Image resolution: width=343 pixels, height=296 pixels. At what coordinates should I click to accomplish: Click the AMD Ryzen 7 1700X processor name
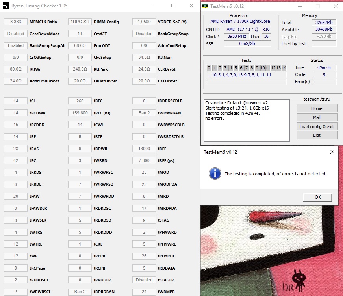coord(240,21)
